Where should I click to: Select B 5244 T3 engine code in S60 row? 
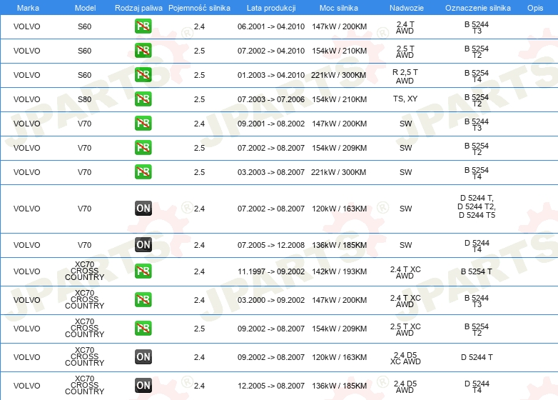[477, 27]
